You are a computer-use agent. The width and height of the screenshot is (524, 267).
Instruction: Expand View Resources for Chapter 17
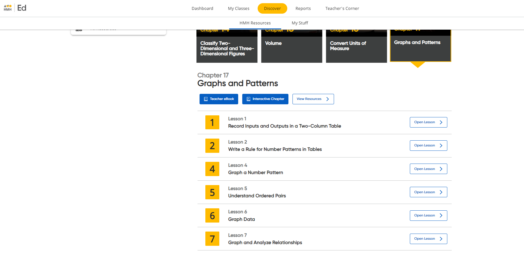(313, 99)
